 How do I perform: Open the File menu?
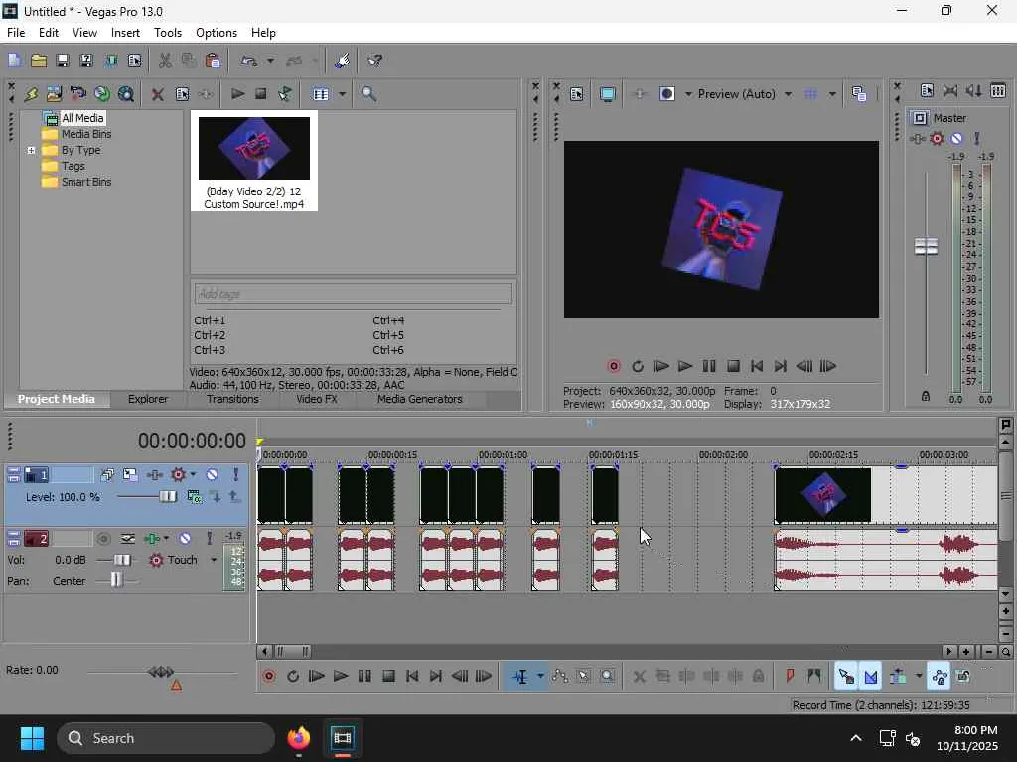click(x=16, y=33)
